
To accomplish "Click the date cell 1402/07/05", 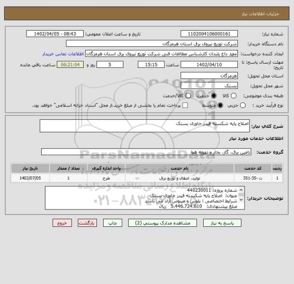I will click(x=30, y=178).
